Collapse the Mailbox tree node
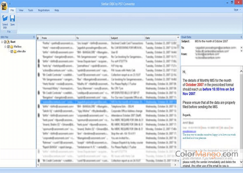The image size is (243, 173). tap(5, 46)
